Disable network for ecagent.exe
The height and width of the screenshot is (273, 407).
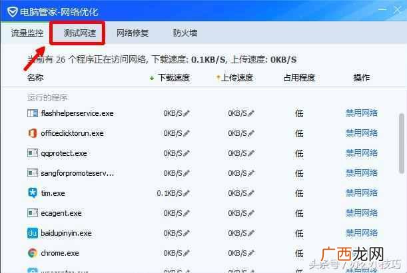[362, 212]
